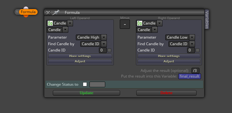Click the left operand green candle icon
The image size is (232, 113).
point(50,23)
